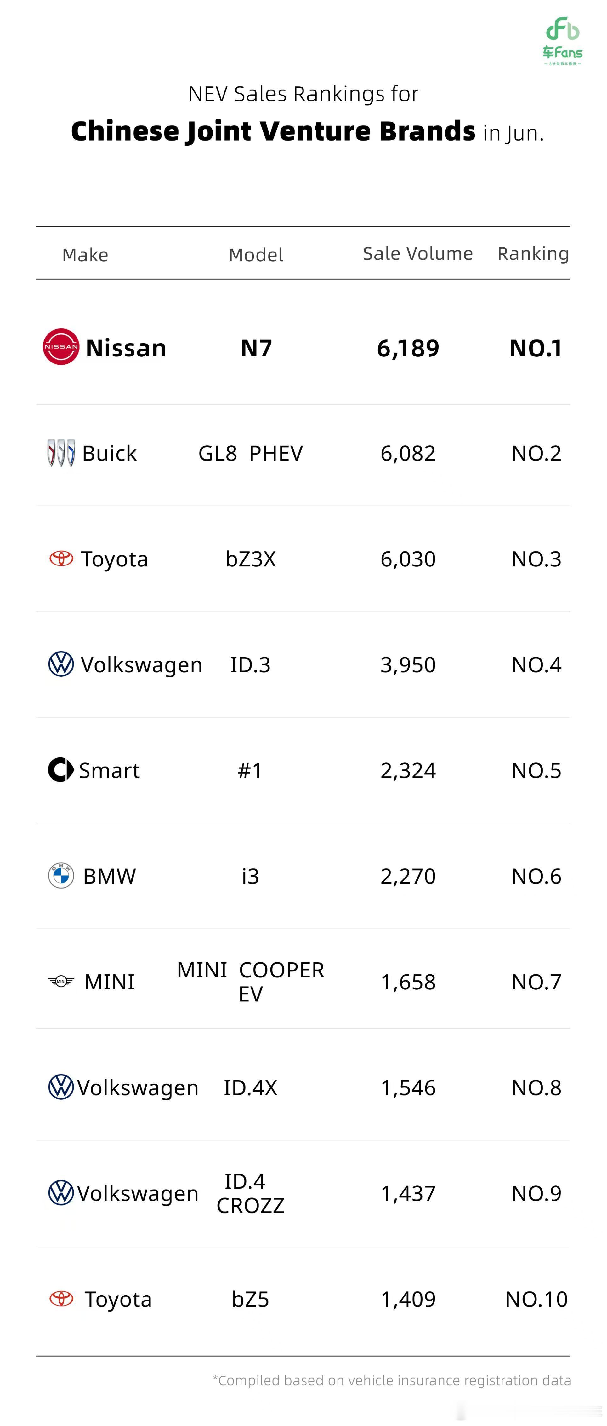Image resolution: width=607 pixels, height=1426 pixels.
Task: Click the MINI winged logo
Action: click(61, 982)
